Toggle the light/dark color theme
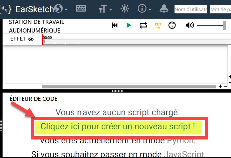The width and height of the screenshot is (231, 158). 125,9
